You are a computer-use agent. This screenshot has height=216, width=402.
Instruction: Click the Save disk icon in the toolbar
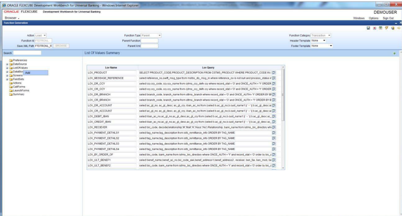[x=369, y=28]
